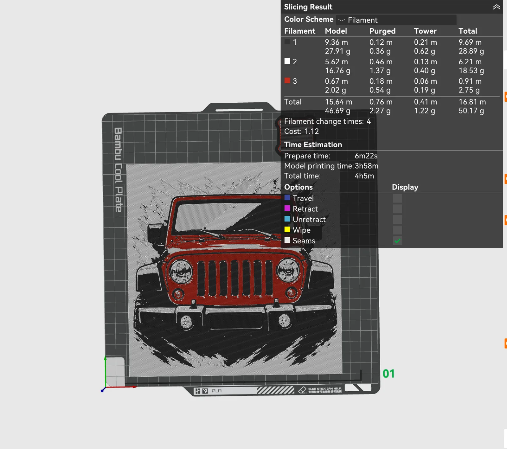Click the Tower column header
The image size is (507, 449).
(425, 31)
